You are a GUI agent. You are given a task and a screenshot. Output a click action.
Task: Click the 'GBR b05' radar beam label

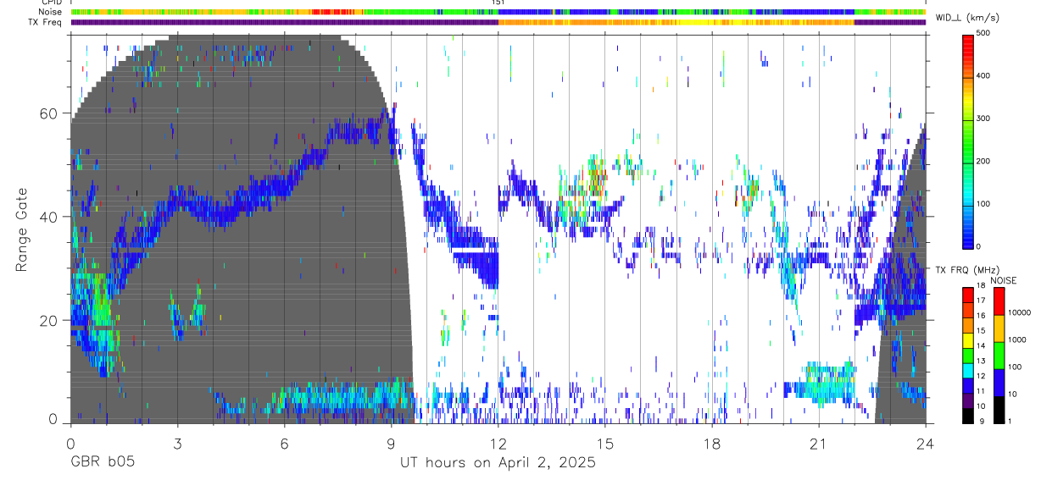point(103,463)
